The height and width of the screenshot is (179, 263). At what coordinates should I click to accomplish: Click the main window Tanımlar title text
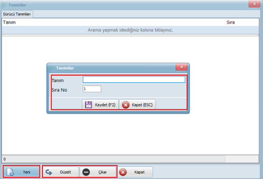(x=18, y=4)
